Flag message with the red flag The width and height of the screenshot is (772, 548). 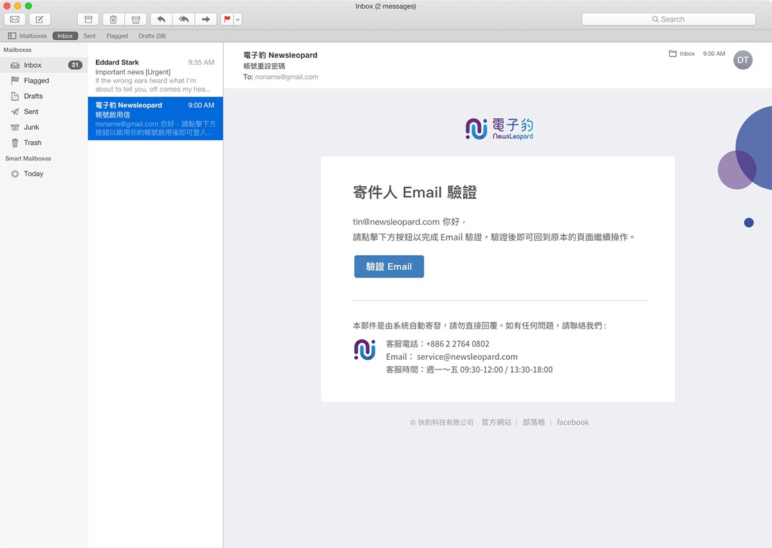pos(227,19)
